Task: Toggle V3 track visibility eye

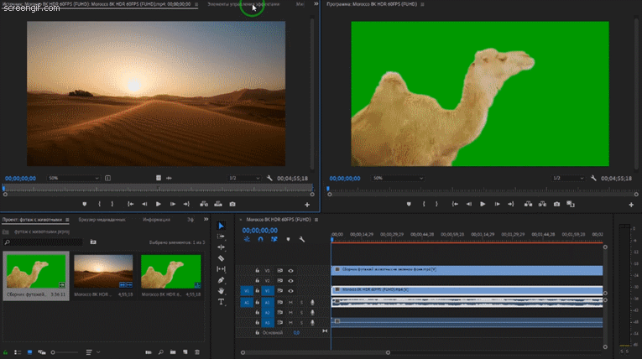Action: [290, 271]
